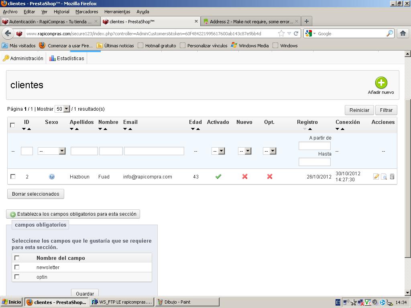Open the Nuevo filter dropdown
The image size is (411, 308).
(x=245, y=151)
